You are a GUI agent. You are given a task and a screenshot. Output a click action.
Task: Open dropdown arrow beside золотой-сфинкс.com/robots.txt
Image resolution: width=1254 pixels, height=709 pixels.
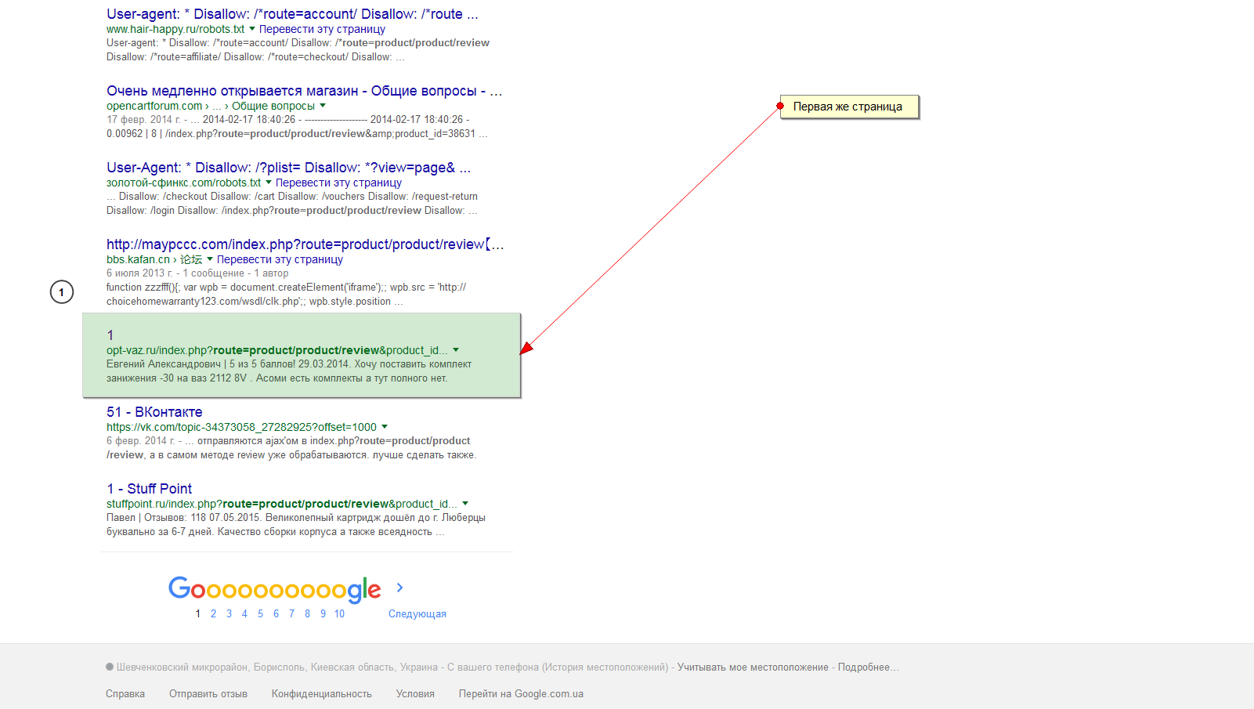pos(269,183)
